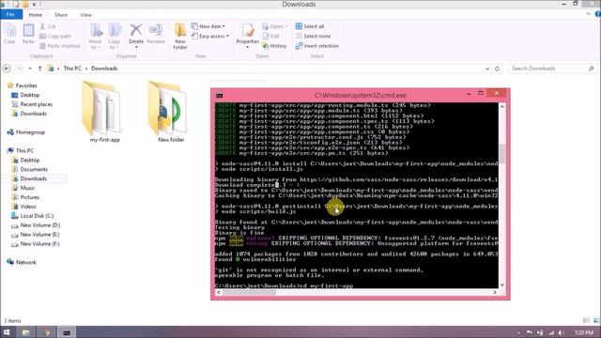Select Network in the navigation pane
The image size is (601, 338).
click(25, 262)
